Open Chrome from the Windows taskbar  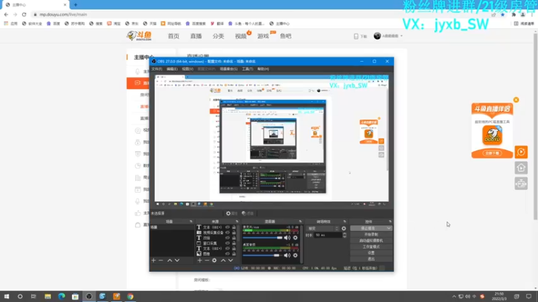pos(130,297)
